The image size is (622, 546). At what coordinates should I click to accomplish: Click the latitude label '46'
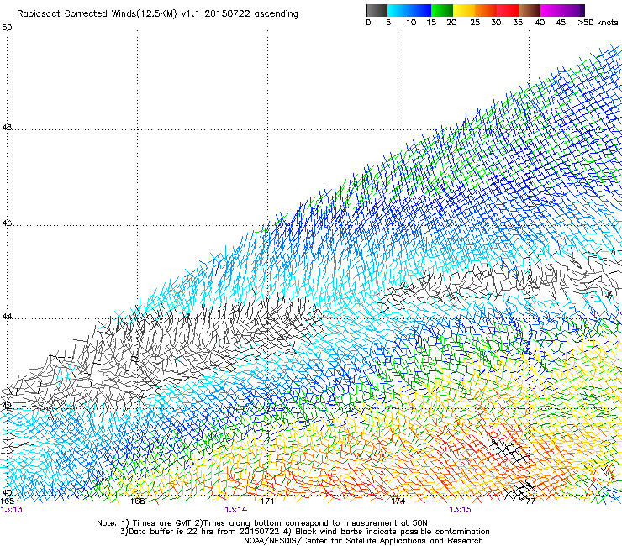click(7, 223)
